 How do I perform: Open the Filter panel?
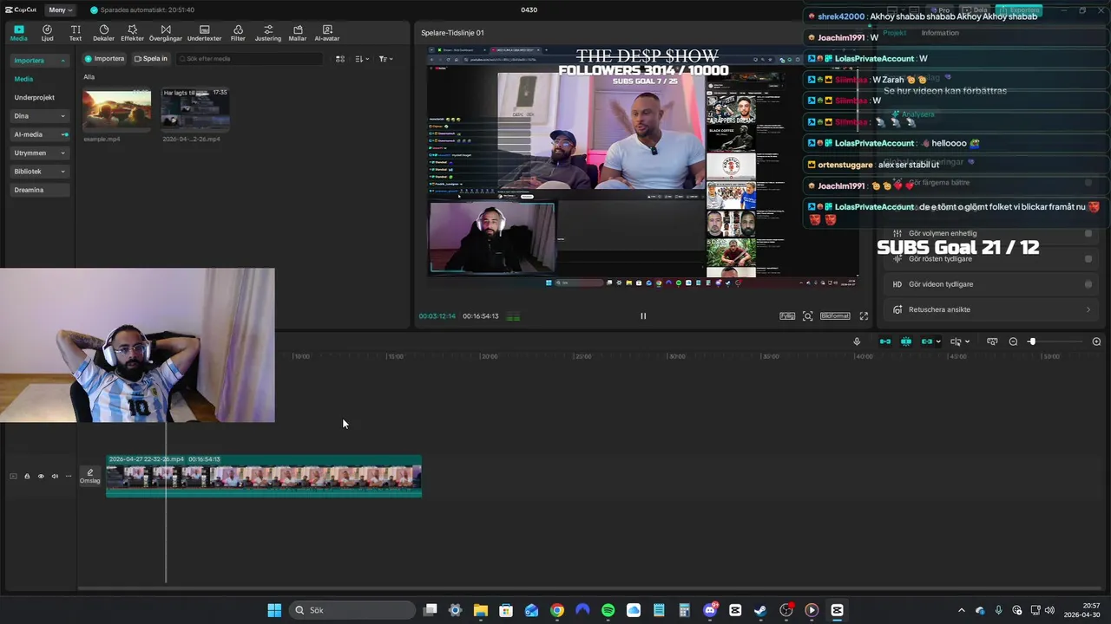point(238,33)
